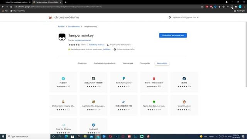Viewport: 247px width, 139px height.
Task: Open the cyan profile avatar in toolbar
Action: (x=240, y=7)
